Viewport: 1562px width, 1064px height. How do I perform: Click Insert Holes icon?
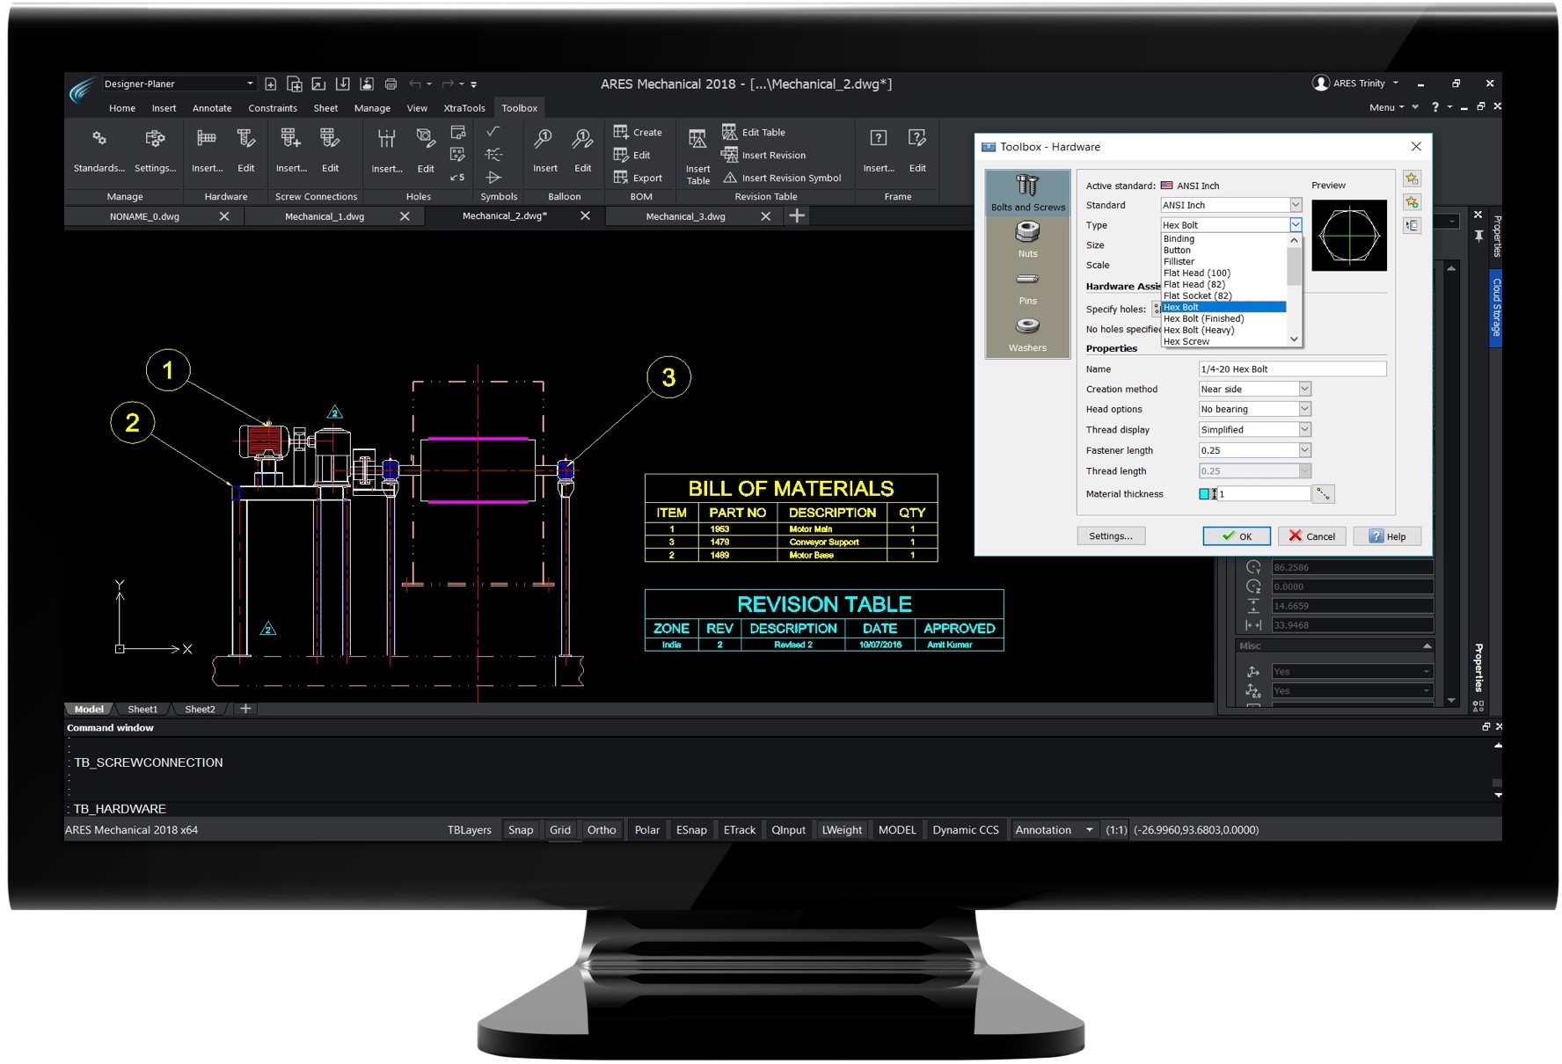coord(386,139)
